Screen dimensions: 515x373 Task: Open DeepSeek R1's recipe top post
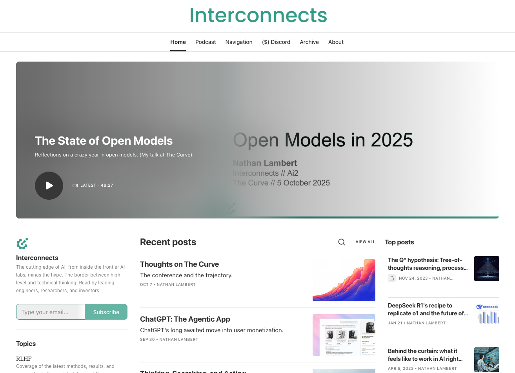(428, 309)
